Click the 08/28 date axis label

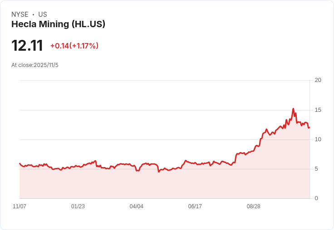click(x=254, y=206)
